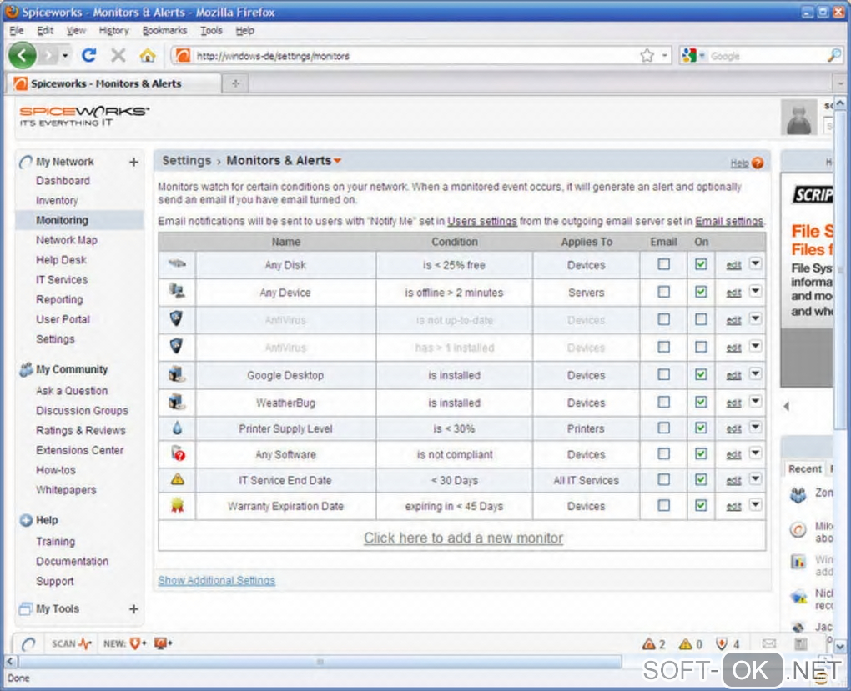Image resolution: width=851 pixels, height=691 pixels.
Task: Switch to the Recent tab in sidebar
Action: pos(804,468)
